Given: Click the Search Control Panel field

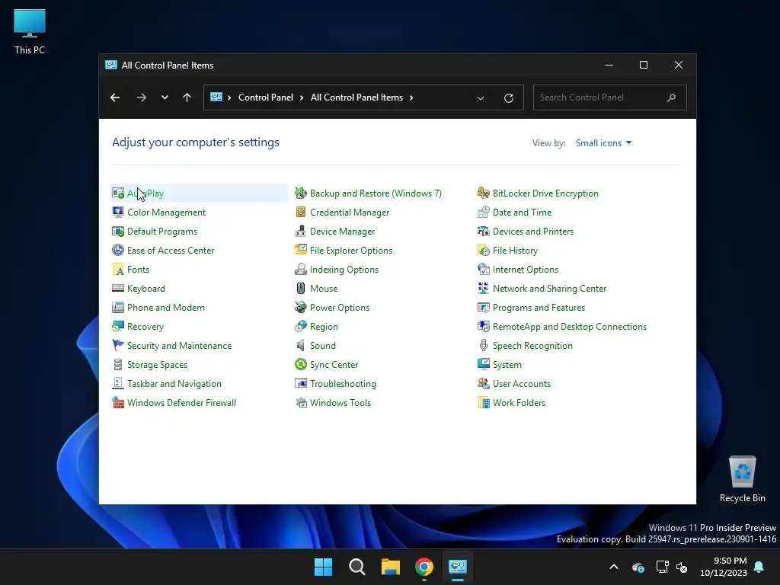Looking at the screenshot, I should (x=610, y=97).
